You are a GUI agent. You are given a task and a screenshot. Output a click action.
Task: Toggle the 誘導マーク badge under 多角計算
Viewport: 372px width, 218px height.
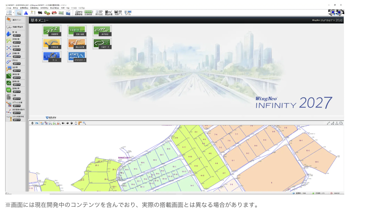tap(17, 43)
